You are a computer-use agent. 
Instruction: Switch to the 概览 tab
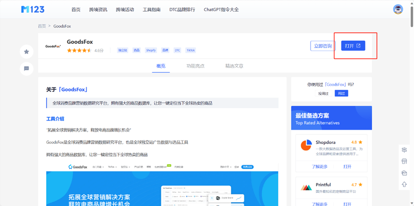pyautogui.click(x=161, y=66)
